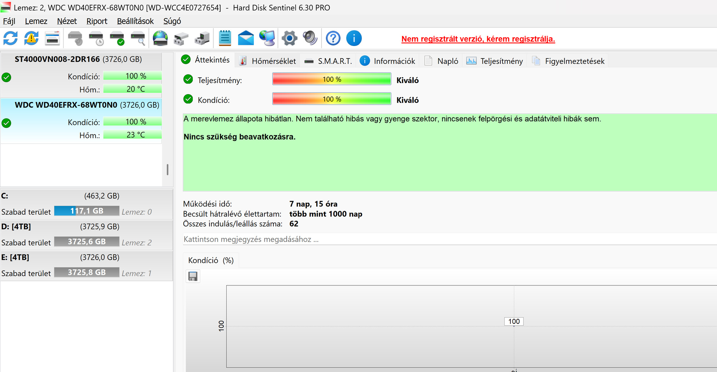Open the Beállítások menu
Viewport: 717px width, 372px height.
point(135,21)
